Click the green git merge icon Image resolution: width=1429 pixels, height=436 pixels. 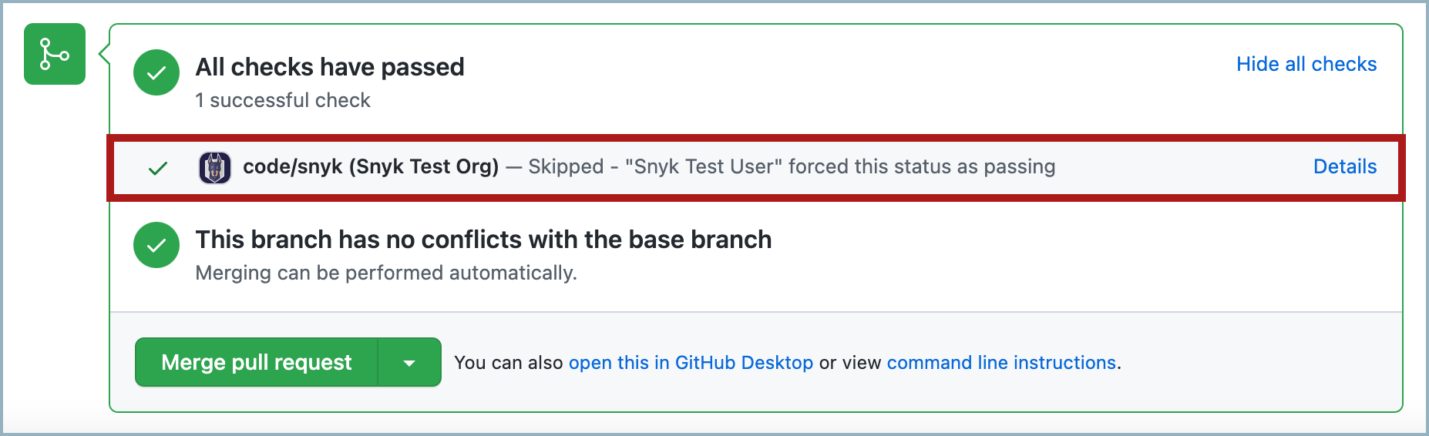55,54
